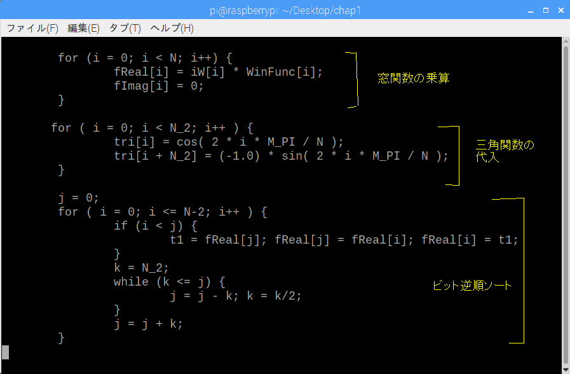Click the line 'j = 0;'

coord(79,198)
